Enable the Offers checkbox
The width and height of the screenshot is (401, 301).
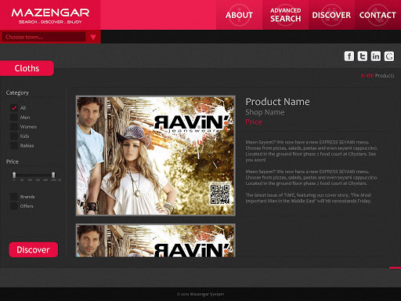(x=14, y=206)
